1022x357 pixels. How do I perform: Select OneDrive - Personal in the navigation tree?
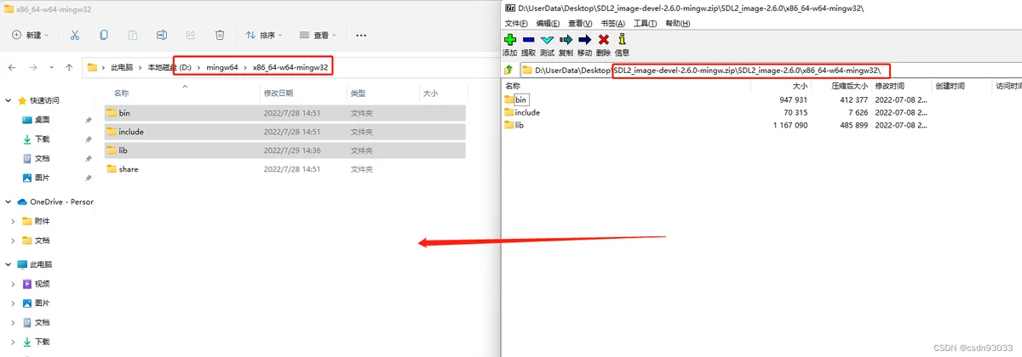click(55, 201)
